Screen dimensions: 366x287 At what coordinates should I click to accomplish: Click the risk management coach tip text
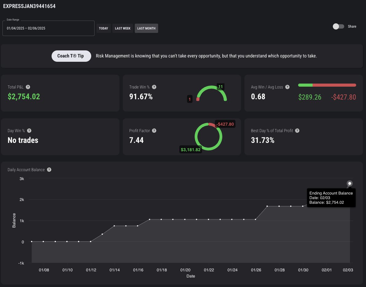pos(206,56)
